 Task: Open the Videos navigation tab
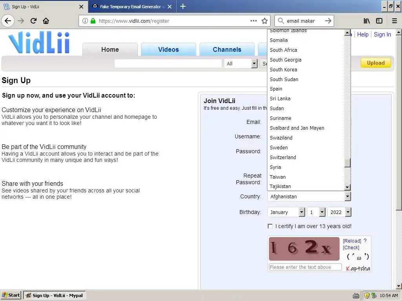(x=168, y=49)
